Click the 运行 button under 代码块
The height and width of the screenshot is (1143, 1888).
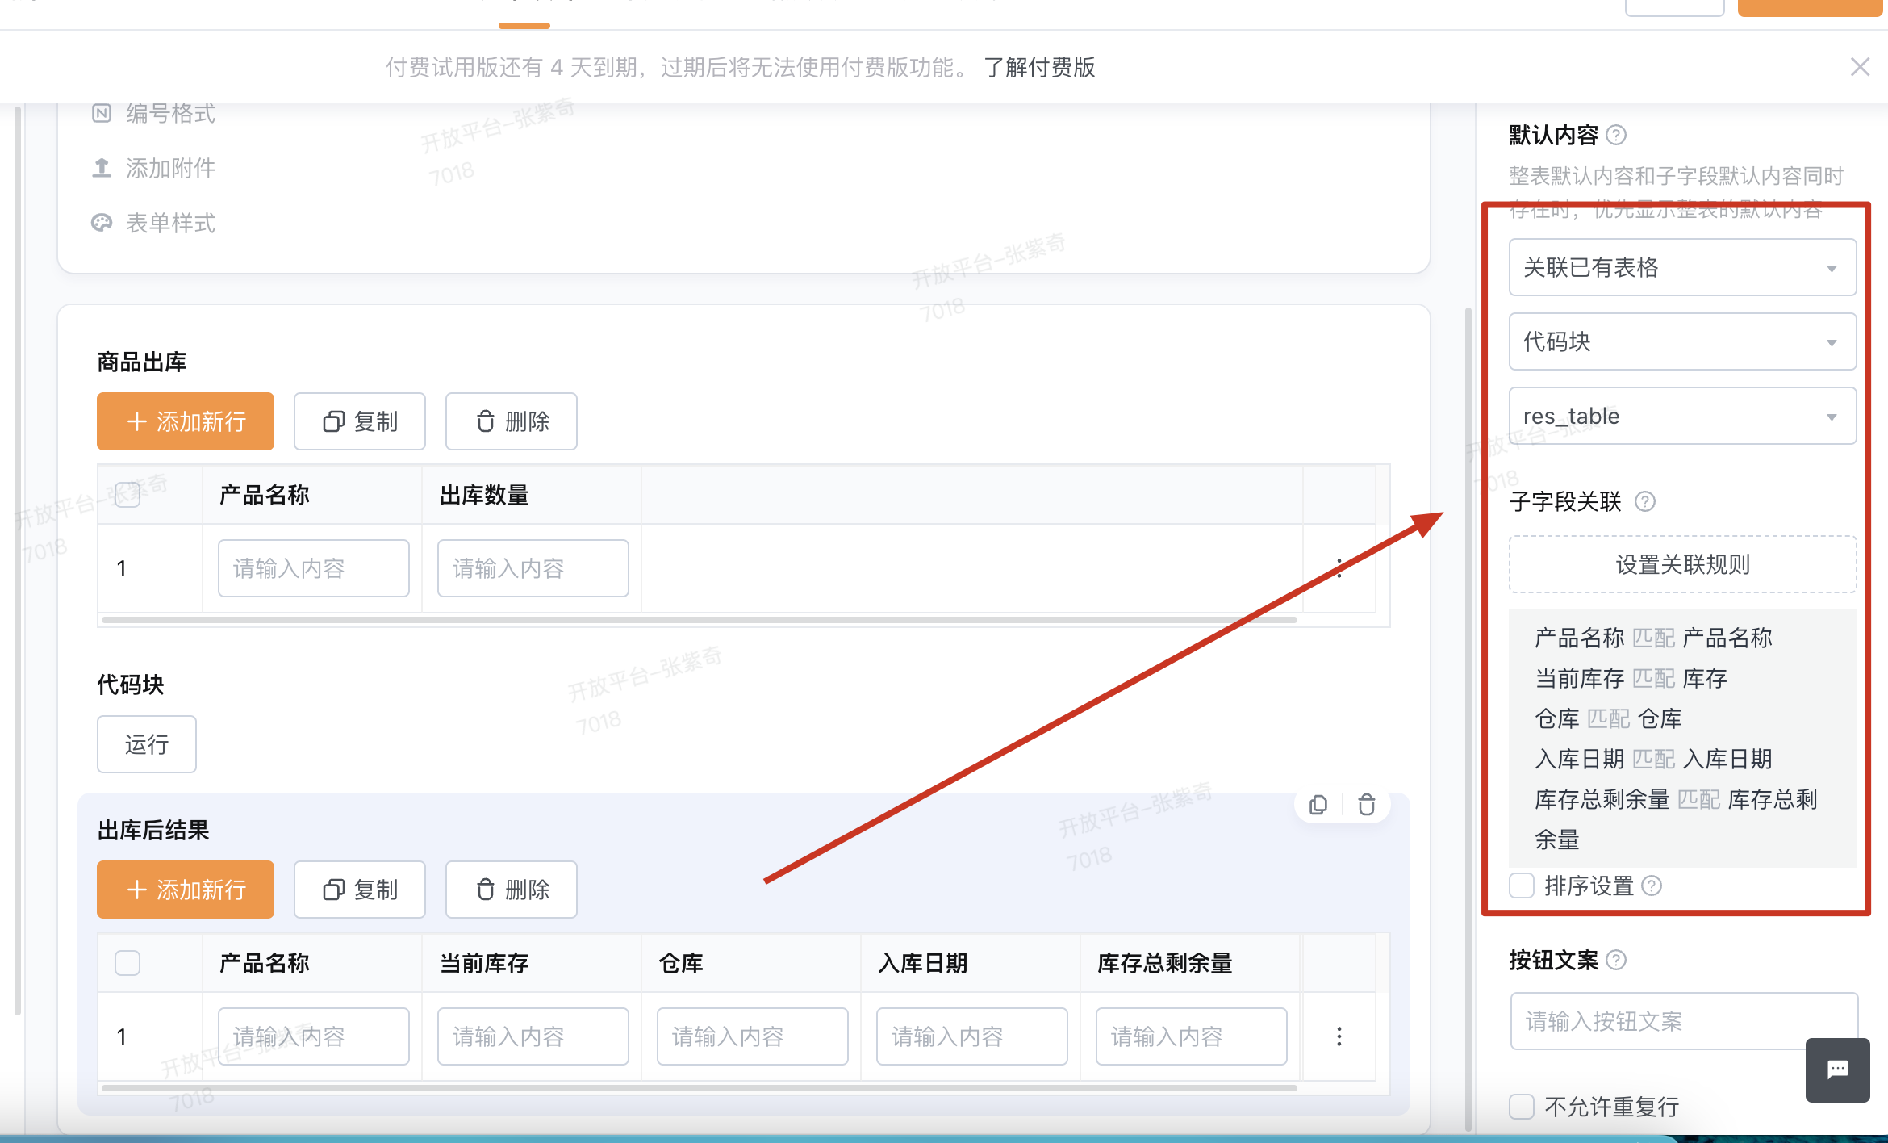pyautogui.click(x=147, y=744)
